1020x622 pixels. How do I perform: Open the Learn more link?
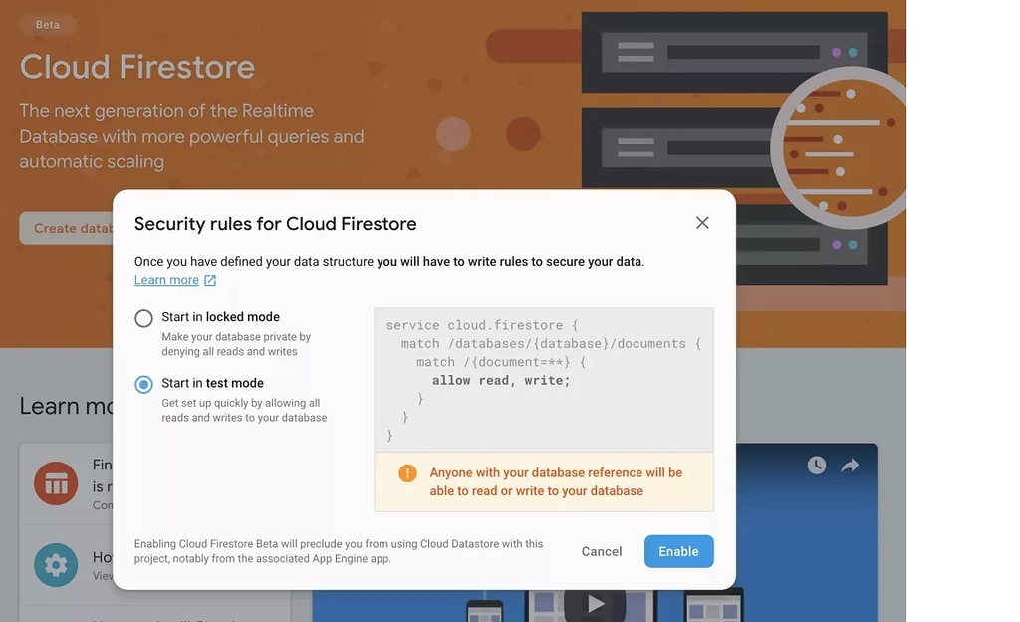point(166,280)
